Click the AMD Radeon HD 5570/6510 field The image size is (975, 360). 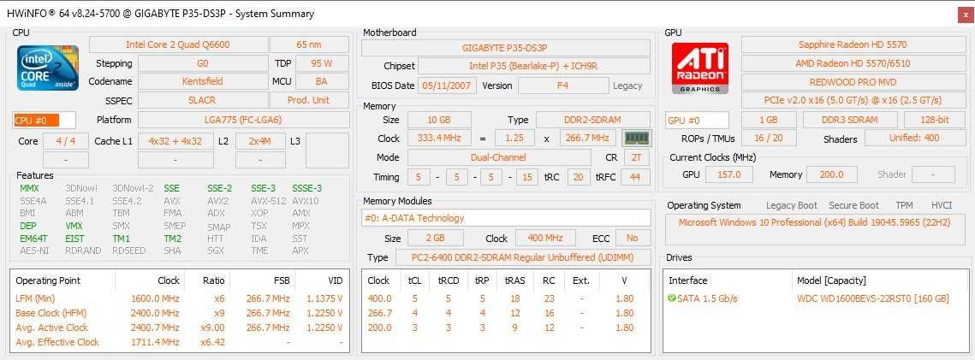[x=853, y=63]
